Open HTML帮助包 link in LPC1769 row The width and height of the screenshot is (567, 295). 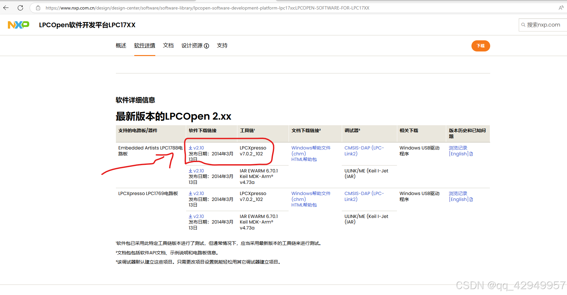(304, 205)
